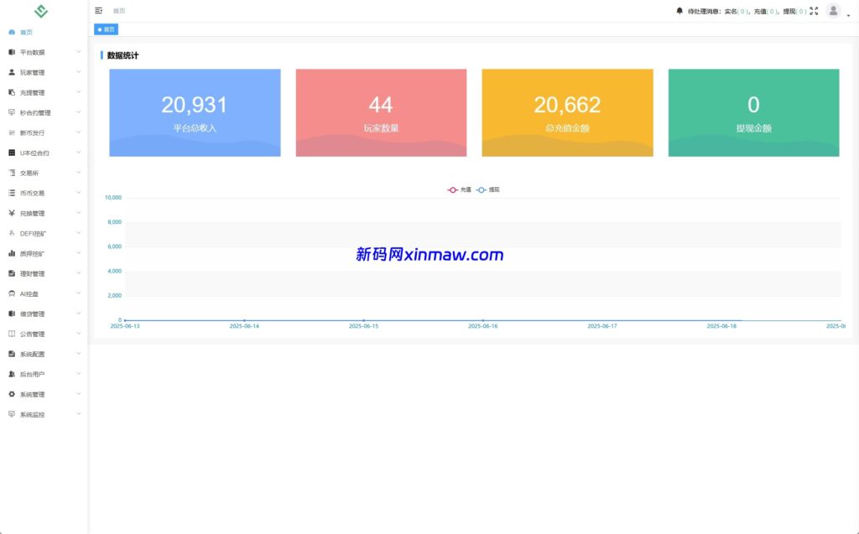Click the 质押挖矿 bar chart icon
Viewport: 859px width, 534px height.
click(x=12, y=253)
